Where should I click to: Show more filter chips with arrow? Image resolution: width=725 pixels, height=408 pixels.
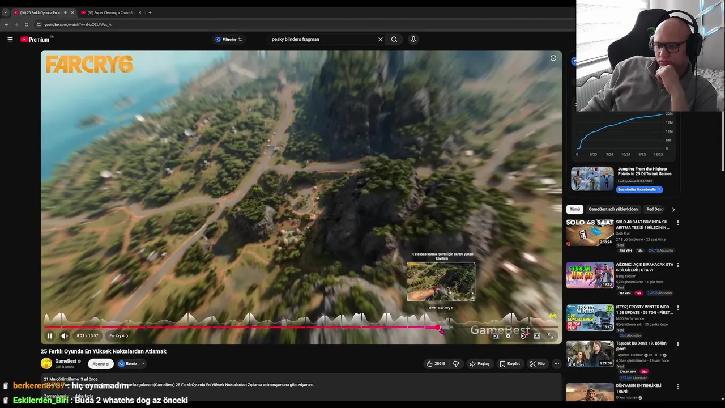[673, 209]
